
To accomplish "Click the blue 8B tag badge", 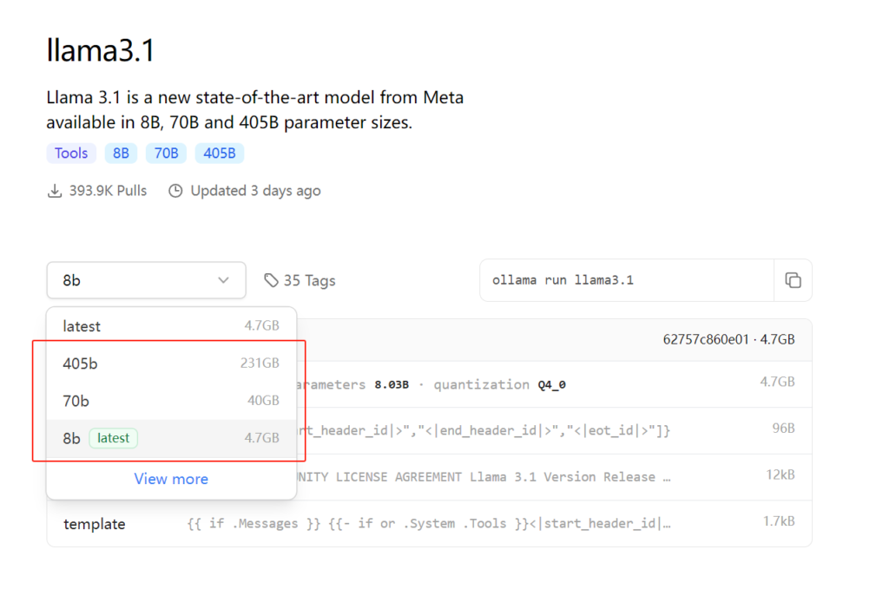I will click(x=121, y=154).
